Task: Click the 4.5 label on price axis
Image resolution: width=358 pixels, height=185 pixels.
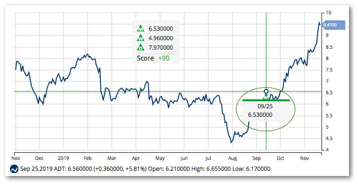Action: 329,139
